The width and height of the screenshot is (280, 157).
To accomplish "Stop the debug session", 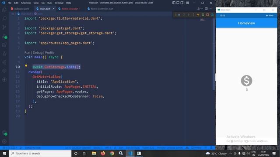I will point(207,15).
